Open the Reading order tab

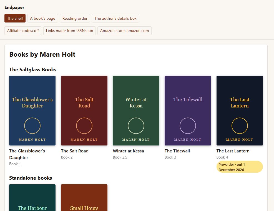pos(75,18)
